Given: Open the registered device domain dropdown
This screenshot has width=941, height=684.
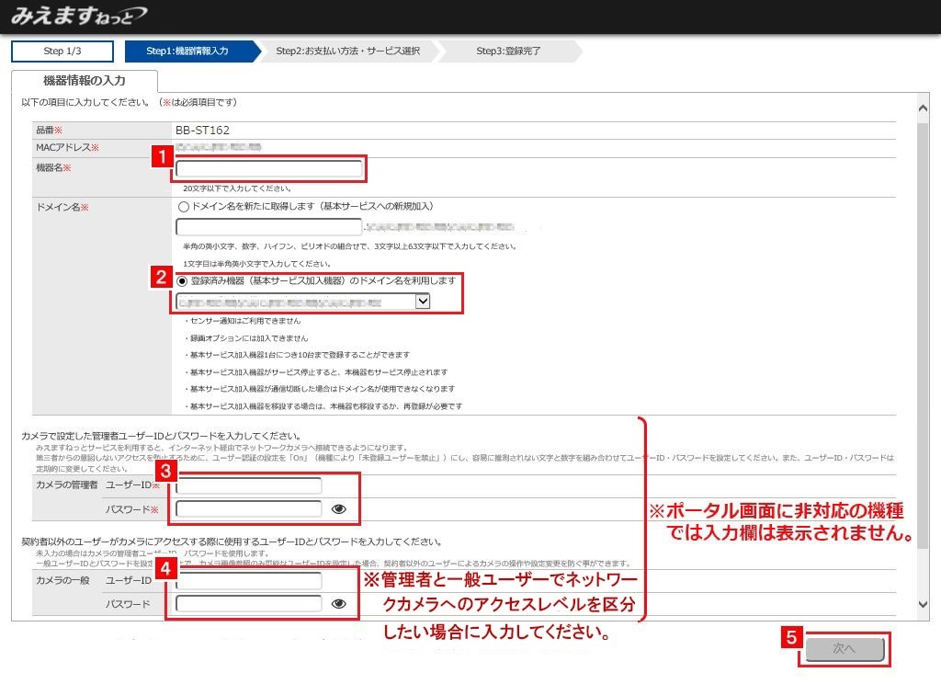Looking at the screenshot, I should coord(422,301).
